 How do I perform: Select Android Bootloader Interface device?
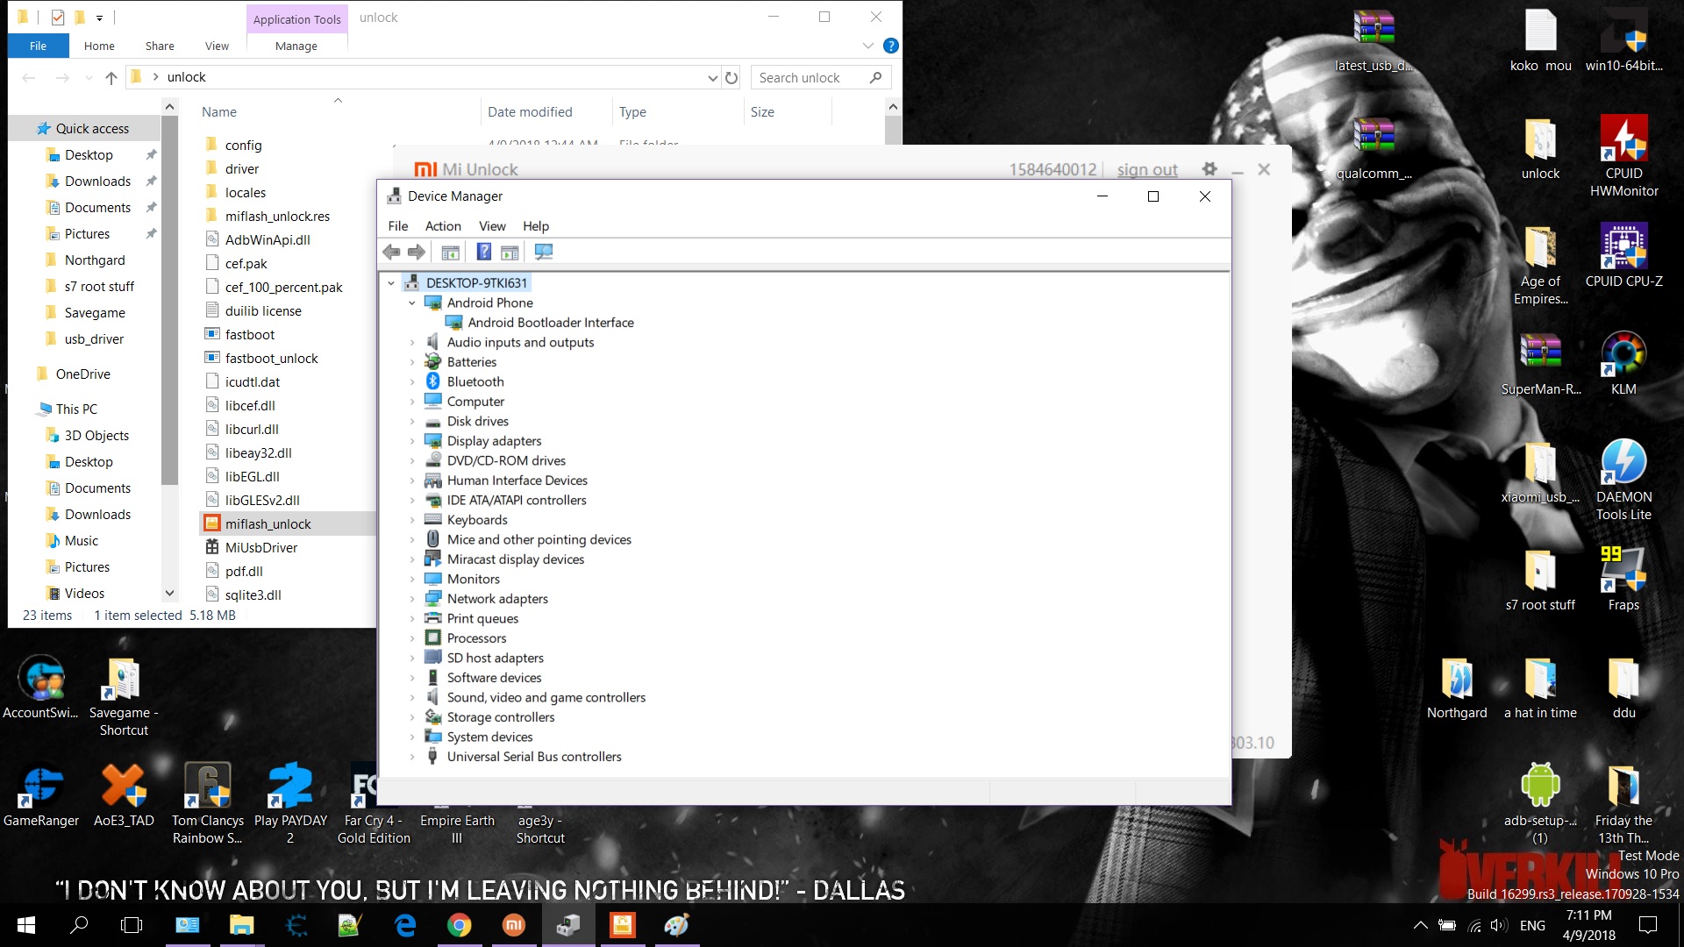(550, 323)
